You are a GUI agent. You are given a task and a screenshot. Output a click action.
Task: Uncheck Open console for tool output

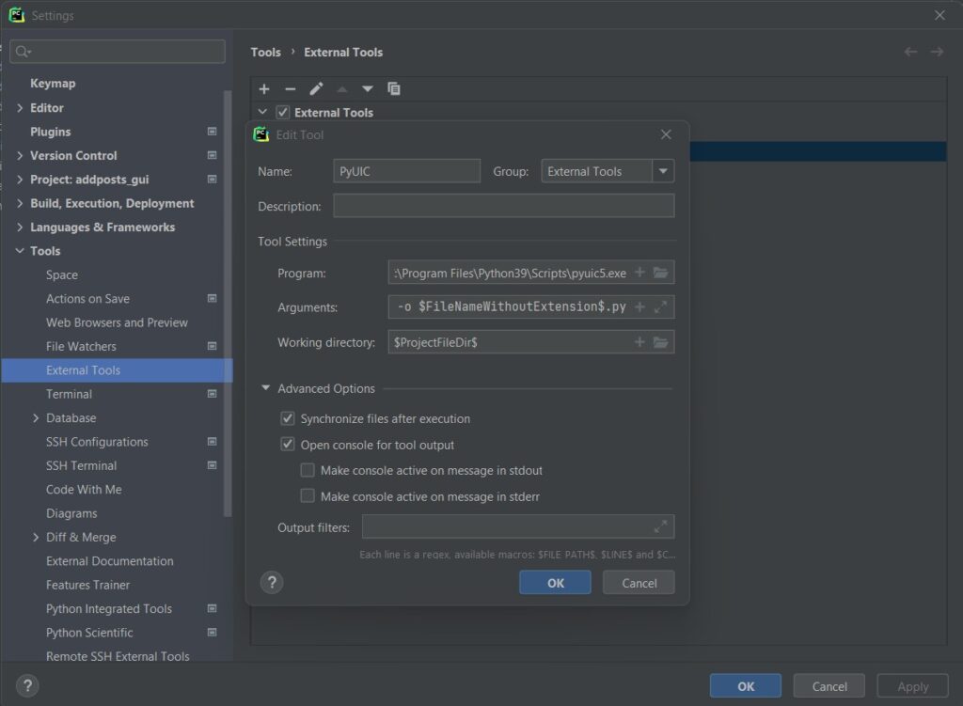click(x=288, y=445)
